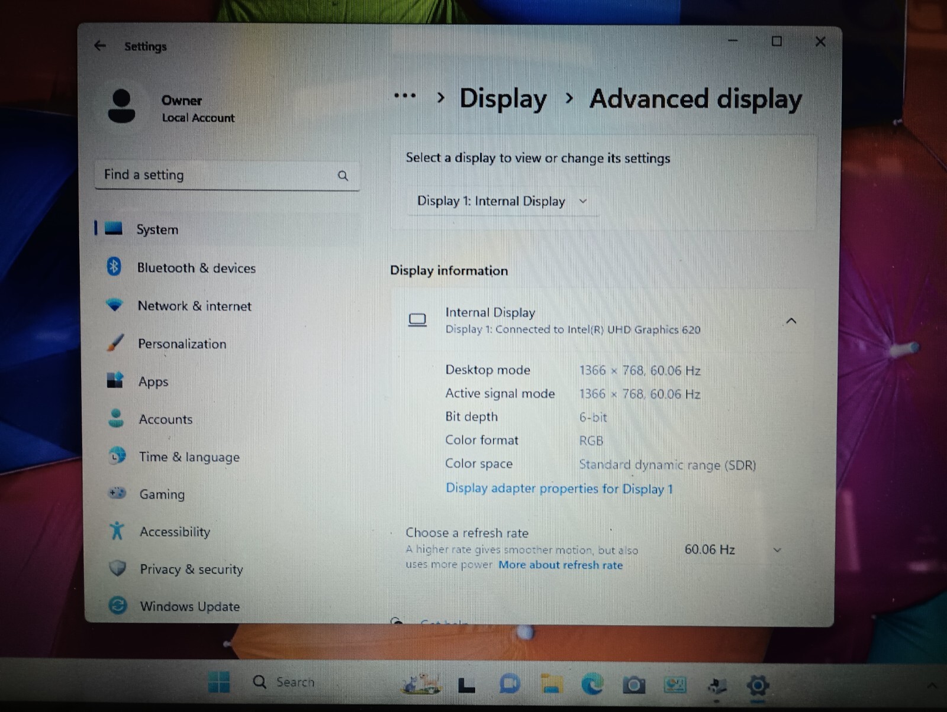Click the Owner Local Account profile name
The height and width of the screenshot is (712, 947).
pos(198,109)
